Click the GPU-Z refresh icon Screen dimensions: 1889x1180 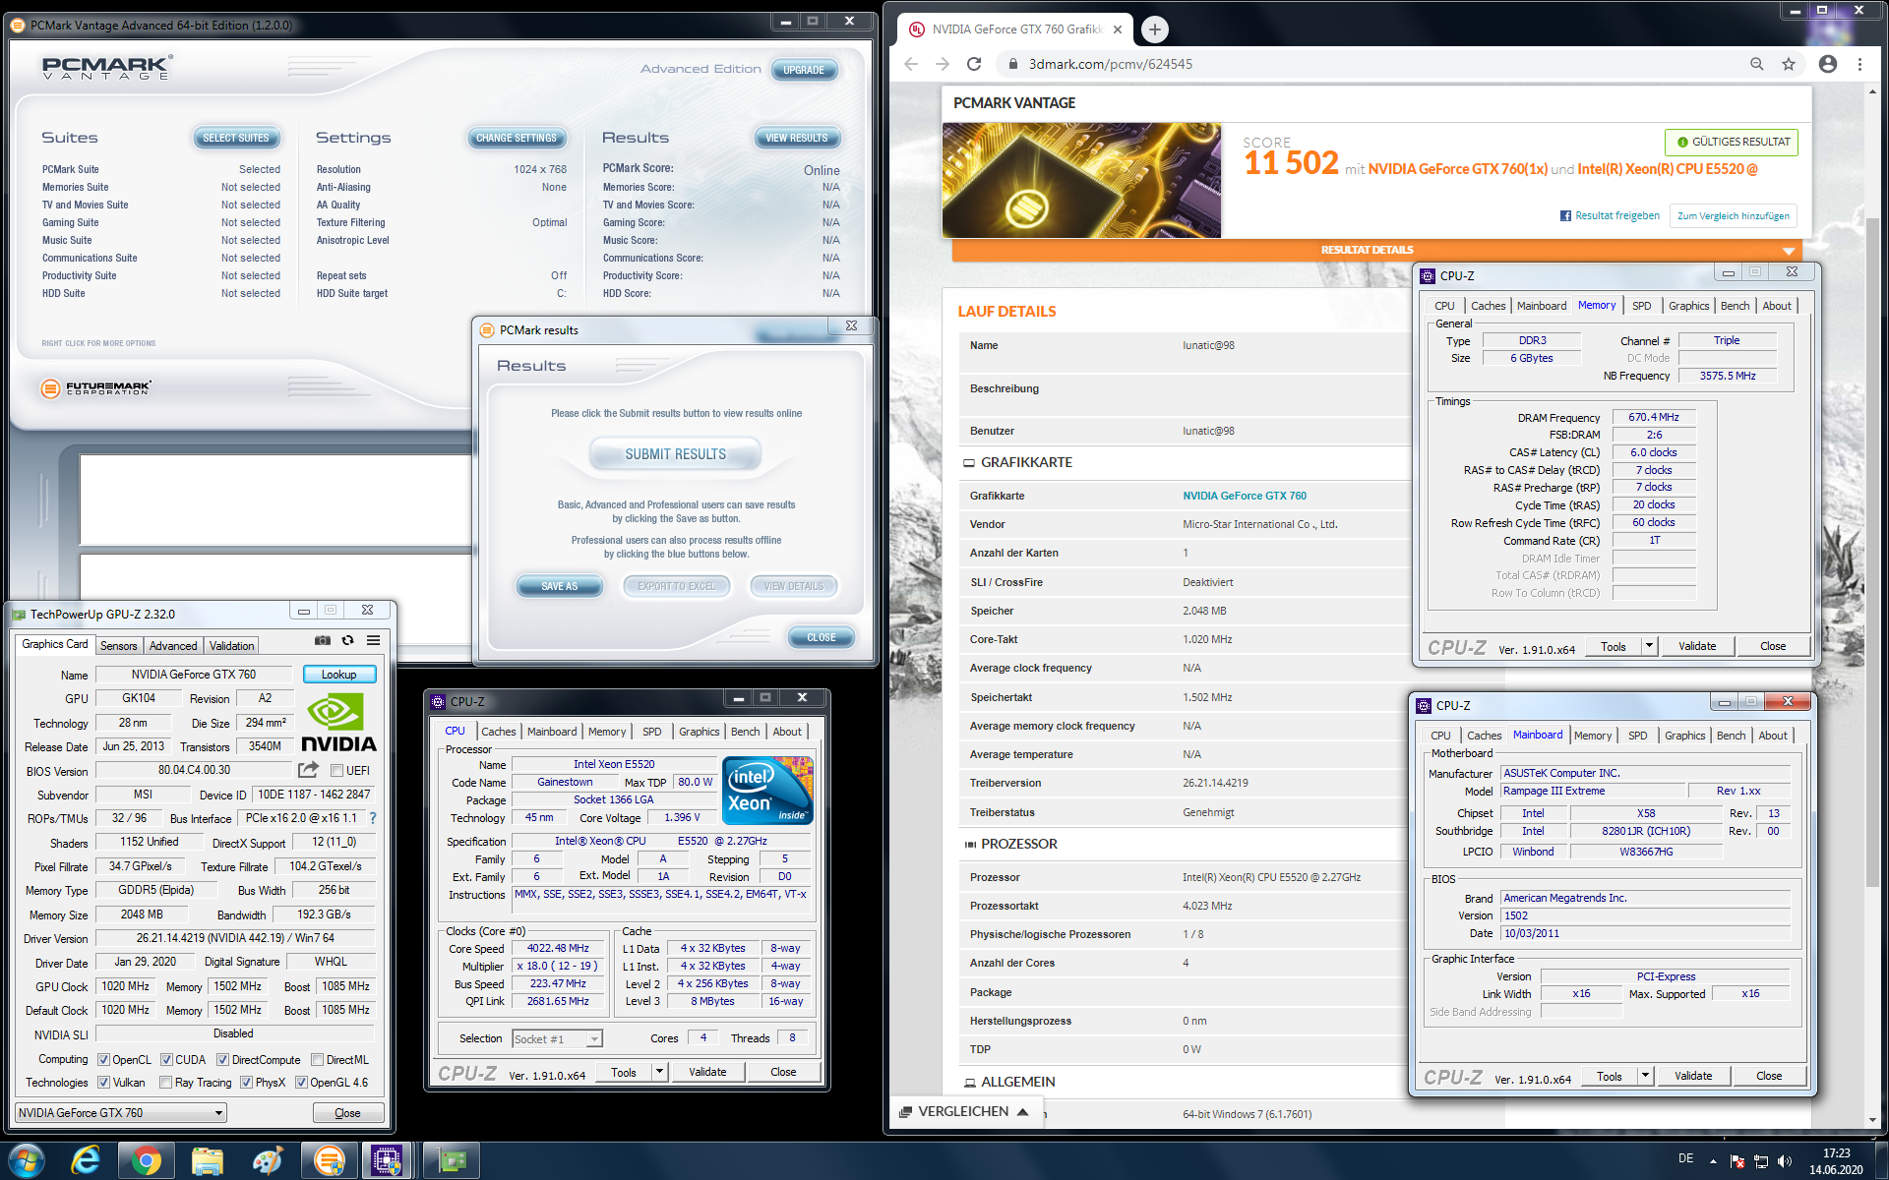(x=347, y=640)
